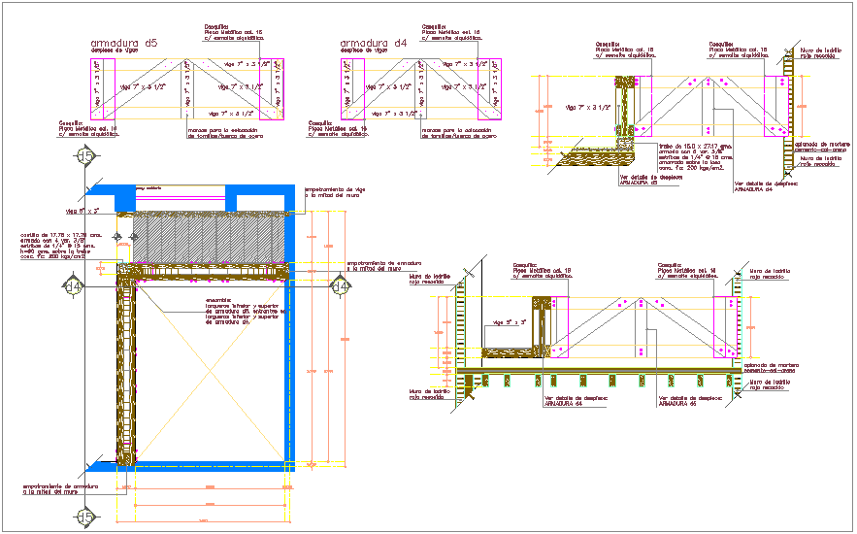The width and height of the screenshot is (857, 534).
Task: Click the "viga 6" x 2"" label
Action: [83, 210]
